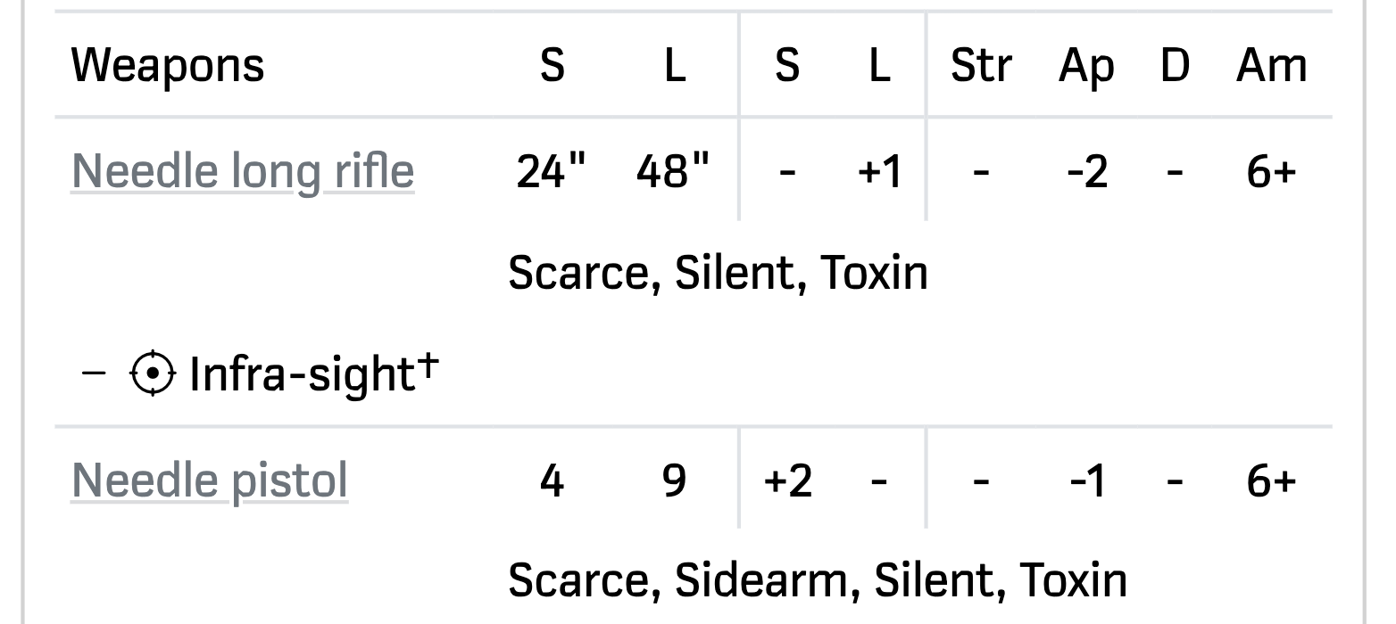Select the Infra-sight label text

click(x=302, y=374)
